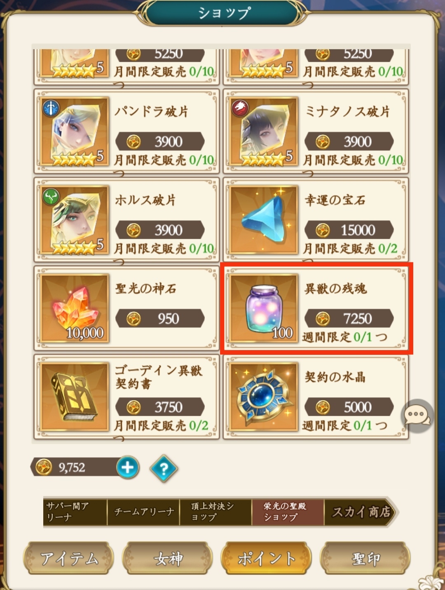
Task: Open the アイテム category button
Action: click(68, 558)
